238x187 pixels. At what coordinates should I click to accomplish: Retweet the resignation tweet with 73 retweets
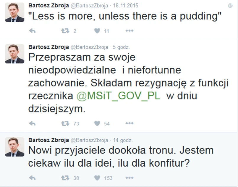coord(65,123)
